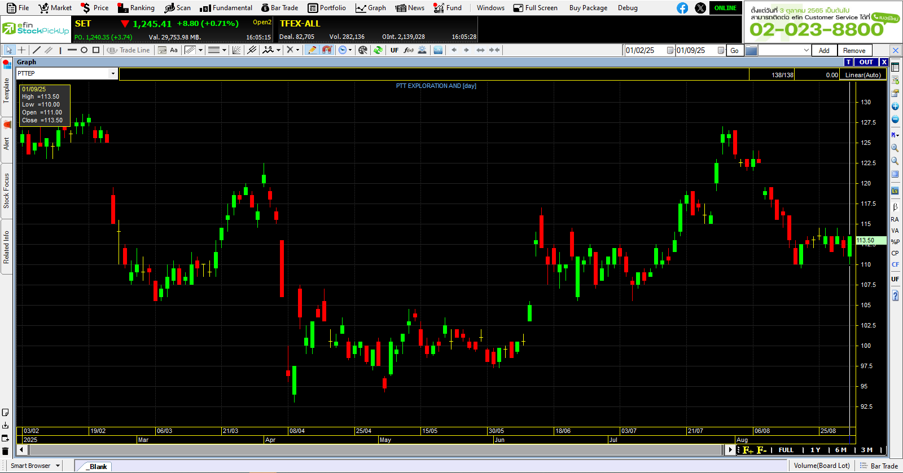Click the green refresh chart icon

pos(378,50)
